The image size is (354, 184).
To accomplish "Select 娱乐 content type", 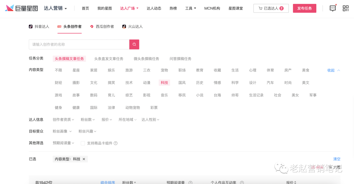I will click(111, 70).
